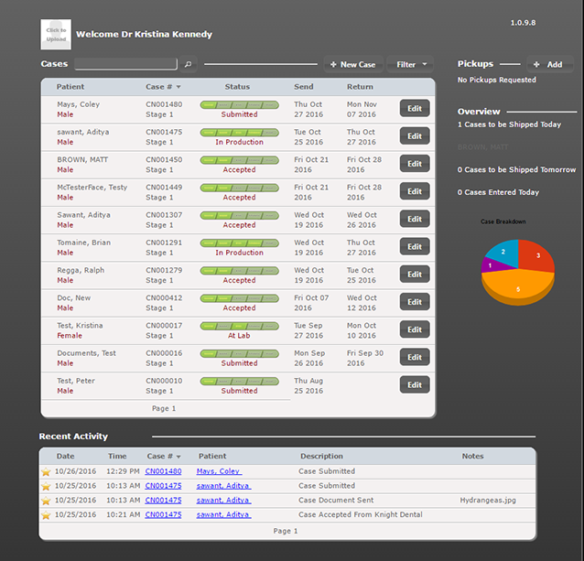Edit the Doc, New case
This screenshot has height=561, width=584.
click(415, 302)
